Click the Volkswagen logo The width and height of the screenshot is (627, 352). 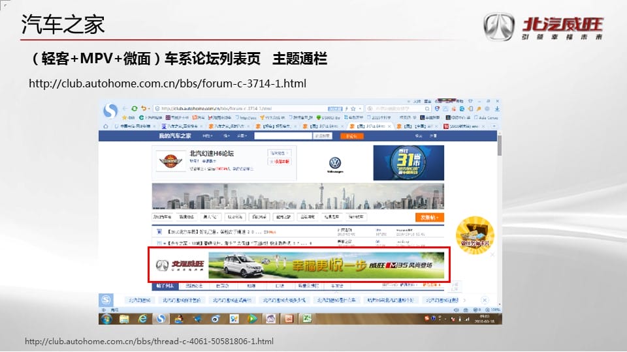point(335,163)
